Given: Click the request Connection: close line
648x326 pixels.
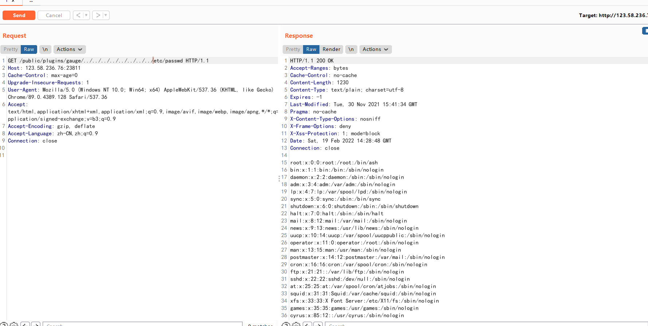Looking at the screenshot, I should tap(33, 141).
